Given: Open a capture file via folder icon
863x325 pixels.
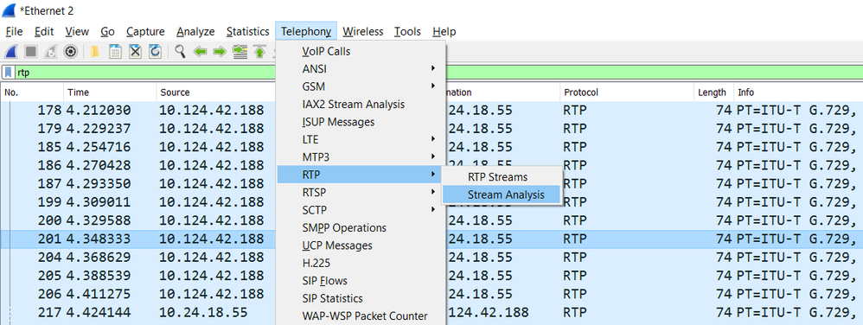Looking at the screenshot, I should click(94, 52).
